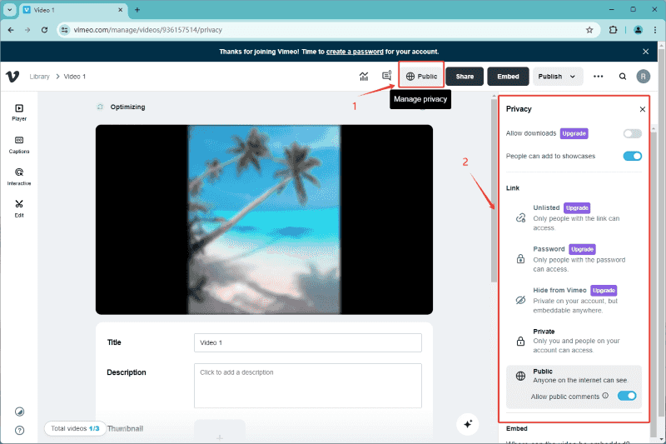Viewport: 666px width, 444px height.
Task: Open the Captions sidebar tool
Action: (19, 145)
